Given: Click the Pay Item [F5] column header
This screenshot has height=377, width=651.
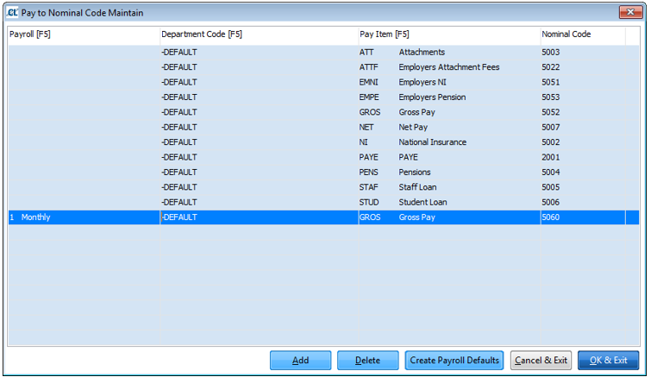Looking at the screenshot, I should 448,35.
